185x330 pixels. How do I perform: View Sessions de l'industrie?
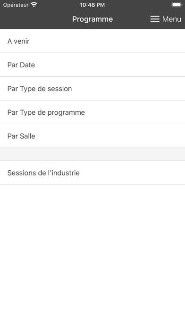pyautogui.click(x=92, y=173)
